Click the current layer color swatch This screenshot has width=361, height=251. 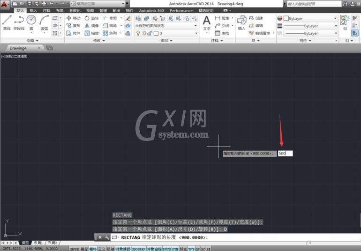[x=156, y=33]
